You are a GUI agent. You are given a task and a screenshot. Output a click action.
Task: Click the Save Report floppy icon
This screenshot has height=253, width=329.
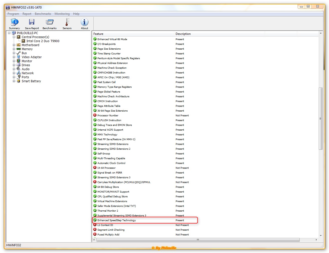(x=32, y=22)
